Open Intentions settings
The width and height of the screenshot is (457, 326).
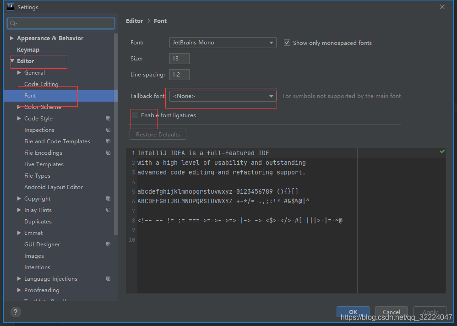37,267
